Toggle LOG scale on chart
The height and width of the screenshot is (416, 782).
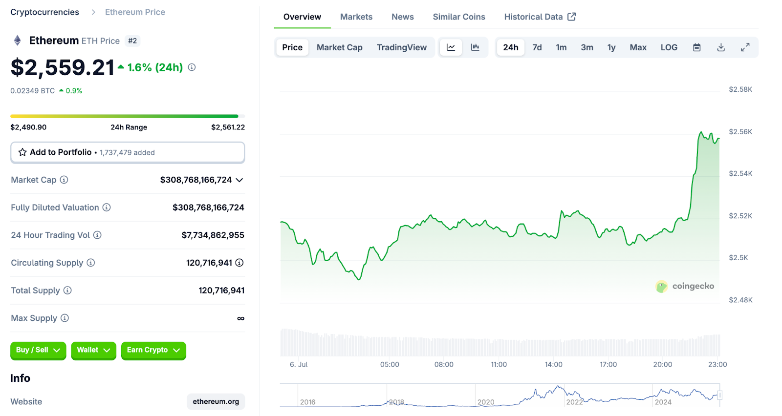point(669,47)
